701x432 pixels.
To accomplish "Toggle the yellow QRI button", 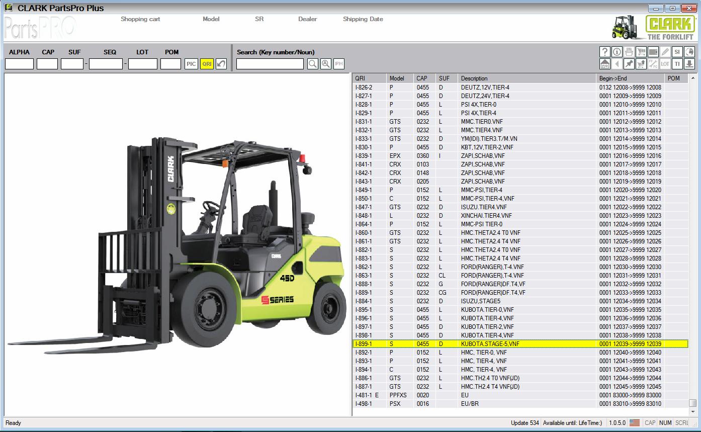I will coord(207,64).
